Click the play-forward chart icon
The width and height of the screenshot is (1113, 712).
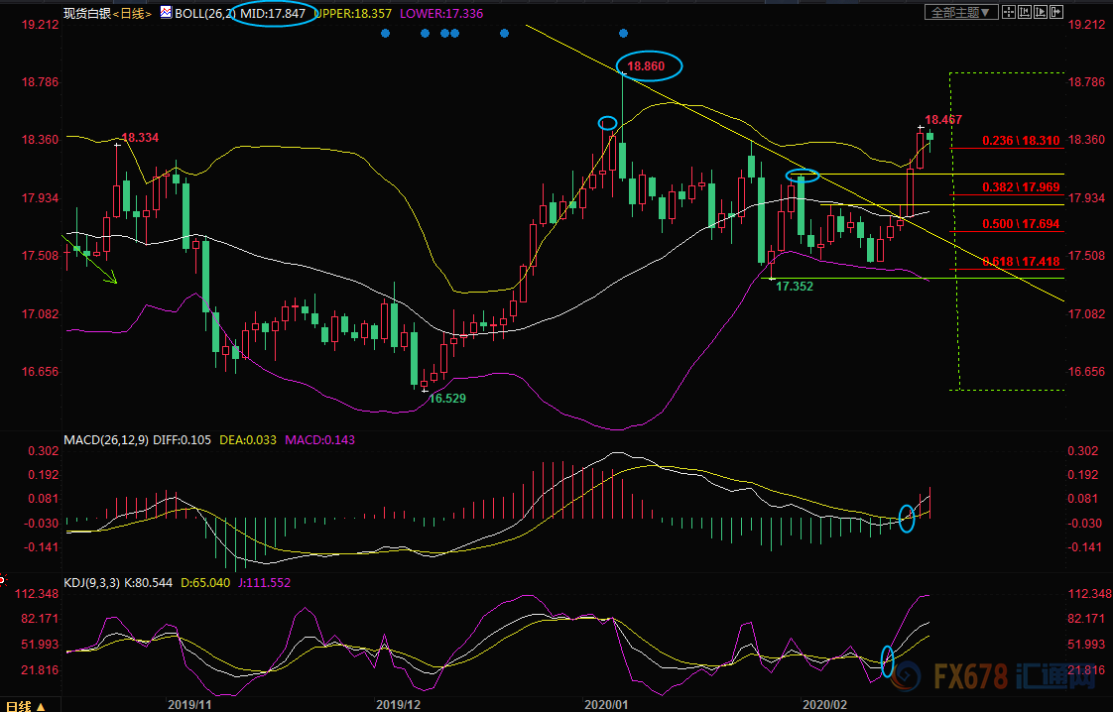coord(1041,12)
